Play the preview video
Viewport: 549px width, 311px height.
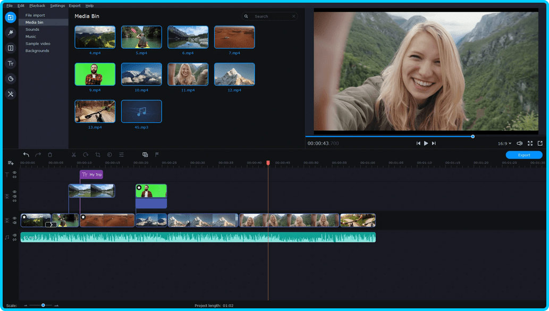[426, 143]
